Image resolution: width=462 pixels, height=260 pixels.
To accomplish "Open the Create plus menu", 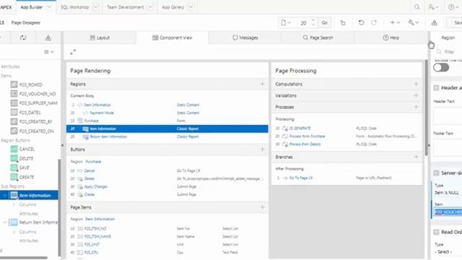I will (x=395, y=22).
